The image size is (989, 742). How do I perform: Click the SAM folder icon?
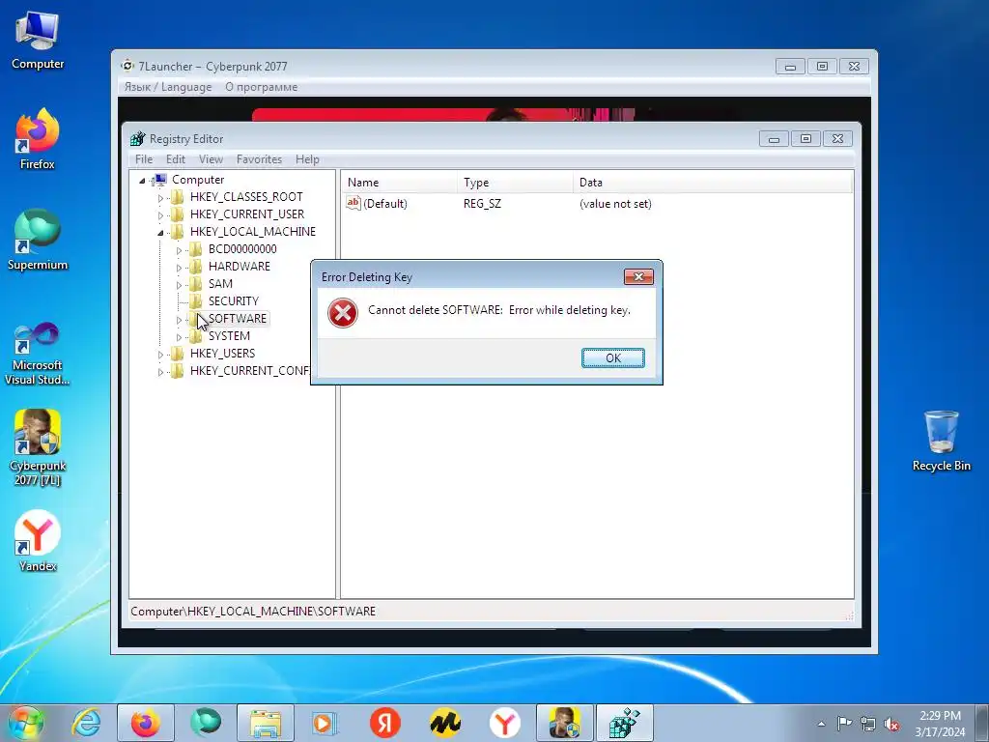pos(195,283)
